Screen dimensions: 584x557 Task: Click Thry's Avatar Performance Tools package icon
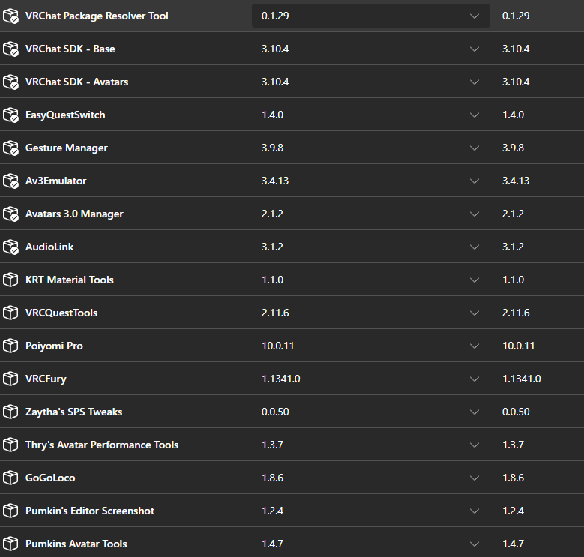10,445
